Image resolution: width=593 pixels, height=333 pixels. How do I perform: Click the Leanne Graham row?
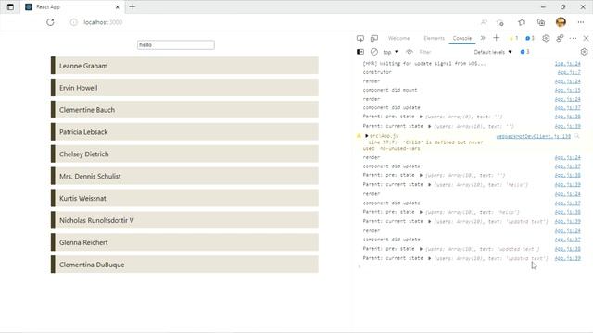click(185, 66)
